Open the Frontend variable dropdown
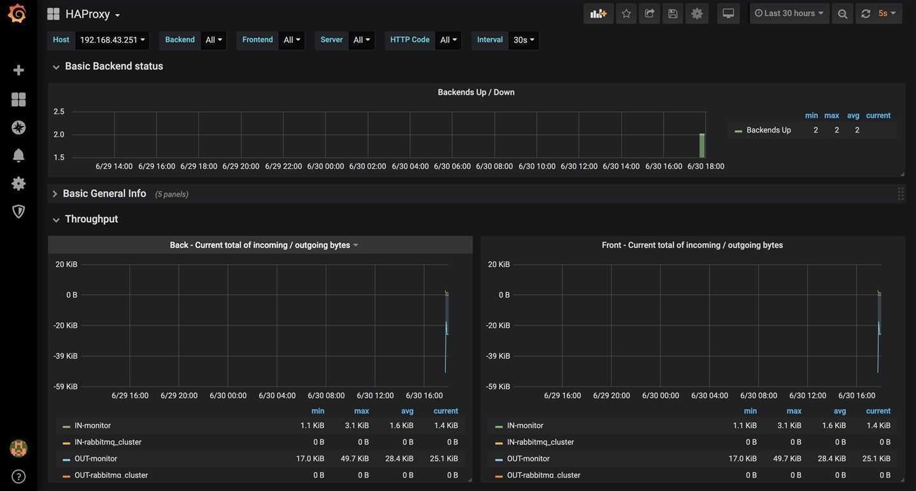 click(292, 40)
